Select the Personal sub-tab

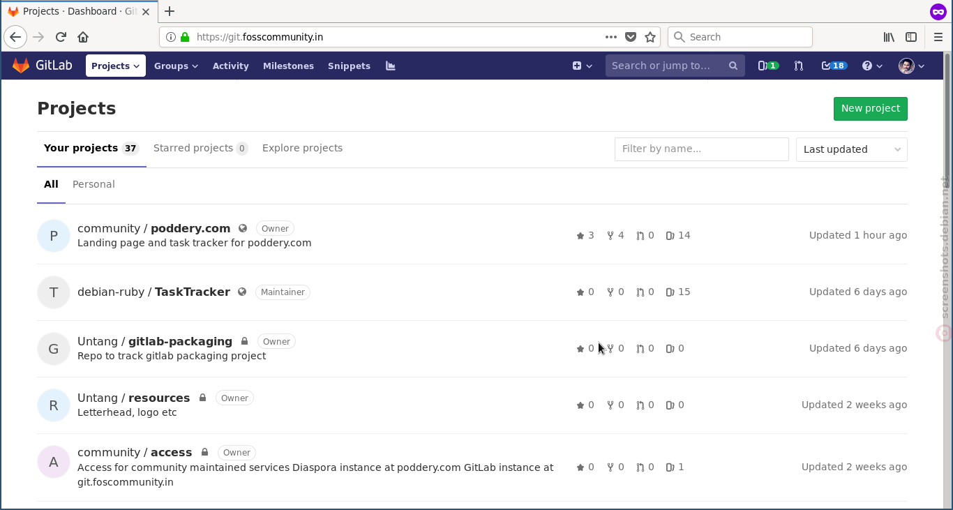(93, 184)
